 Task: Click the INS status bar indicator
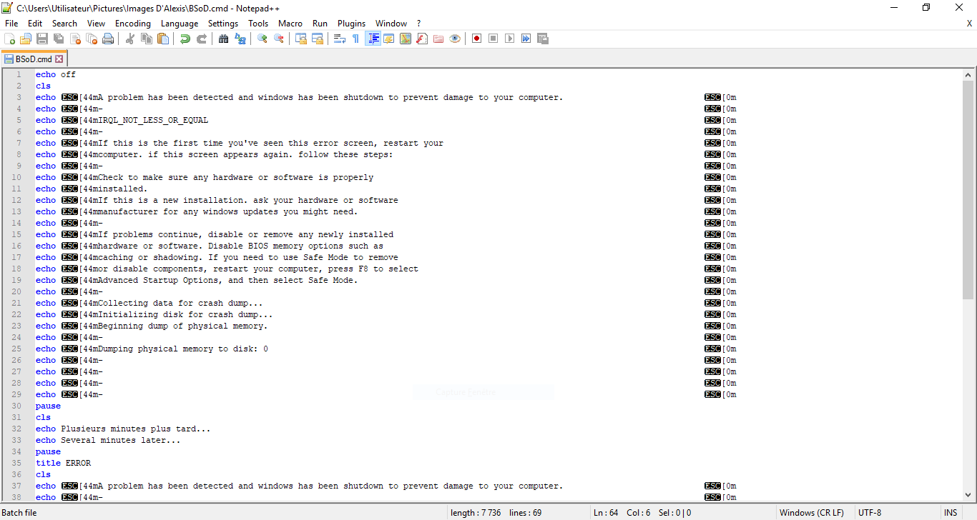[950, 513]
